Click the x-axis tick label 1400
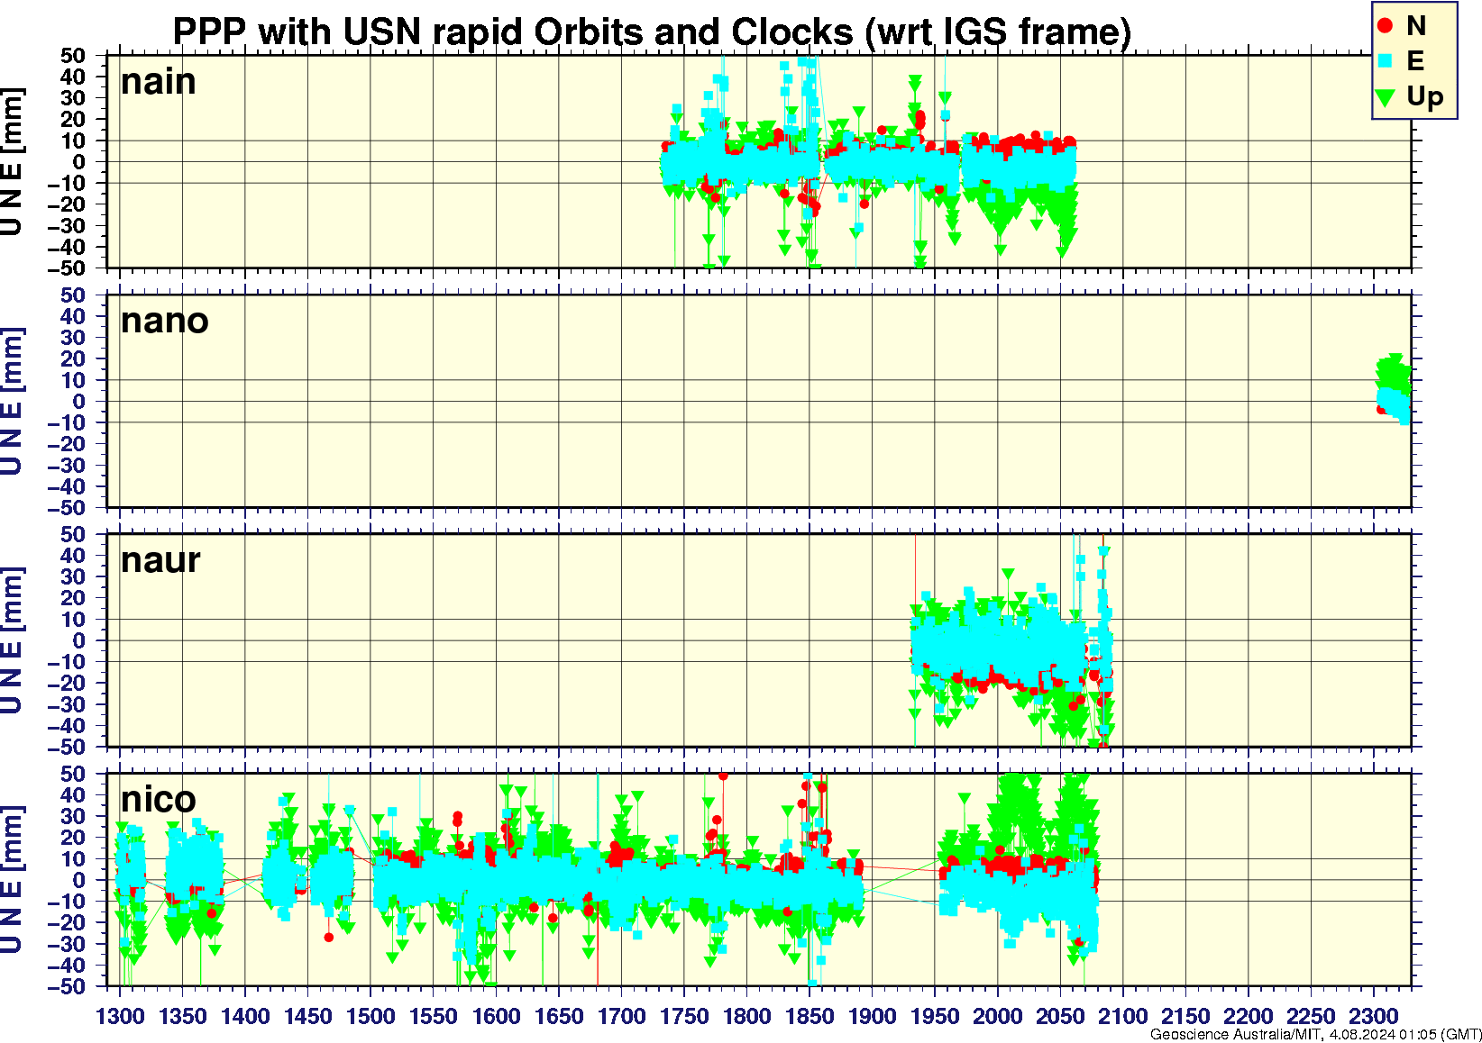Viewport: 1482px width, 1043px height. [x=245, y=1016]
